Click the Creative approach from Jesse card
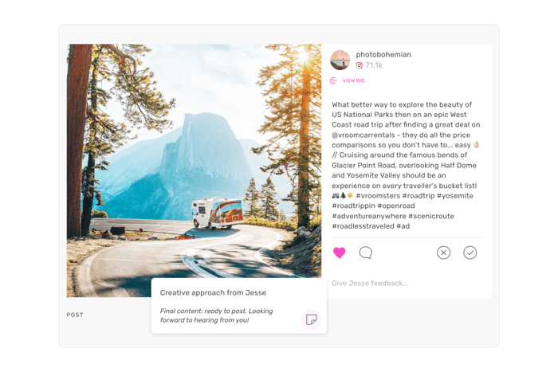The height and width of the screenshot is (372, 558). [239, 306]
